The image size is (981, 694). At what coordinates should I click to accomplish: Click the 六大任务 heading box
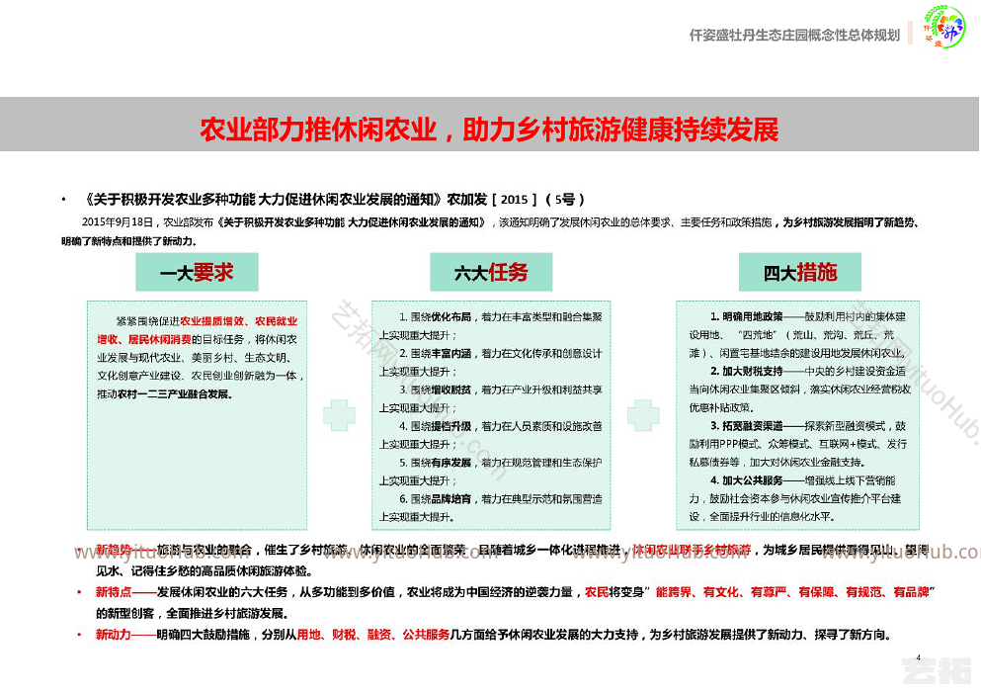[491, 272]
